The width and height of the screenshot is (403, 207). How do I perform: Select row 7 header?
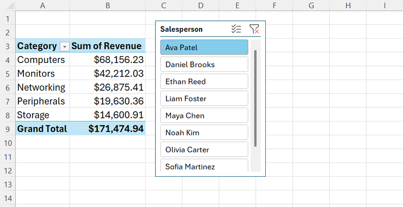point(8,102)
